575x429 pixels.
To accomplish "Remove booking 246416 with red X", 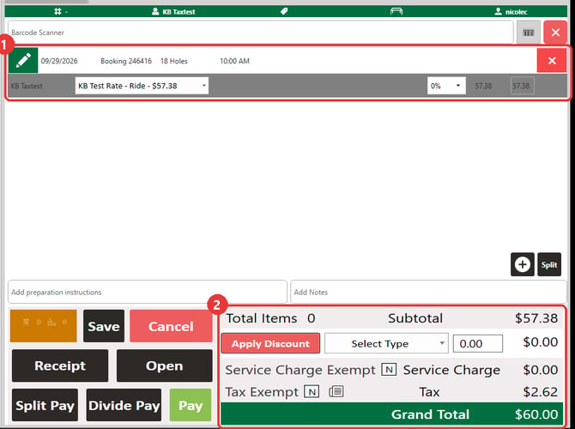I will tap(552, 61).
